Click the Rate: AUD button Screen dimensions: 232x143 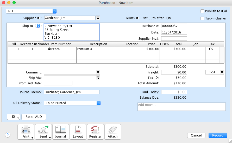pyautogui.click(x=34, y=117)
